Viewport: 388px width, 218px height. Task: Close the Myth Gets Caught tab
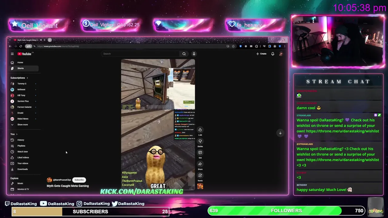tap(44, 40)
